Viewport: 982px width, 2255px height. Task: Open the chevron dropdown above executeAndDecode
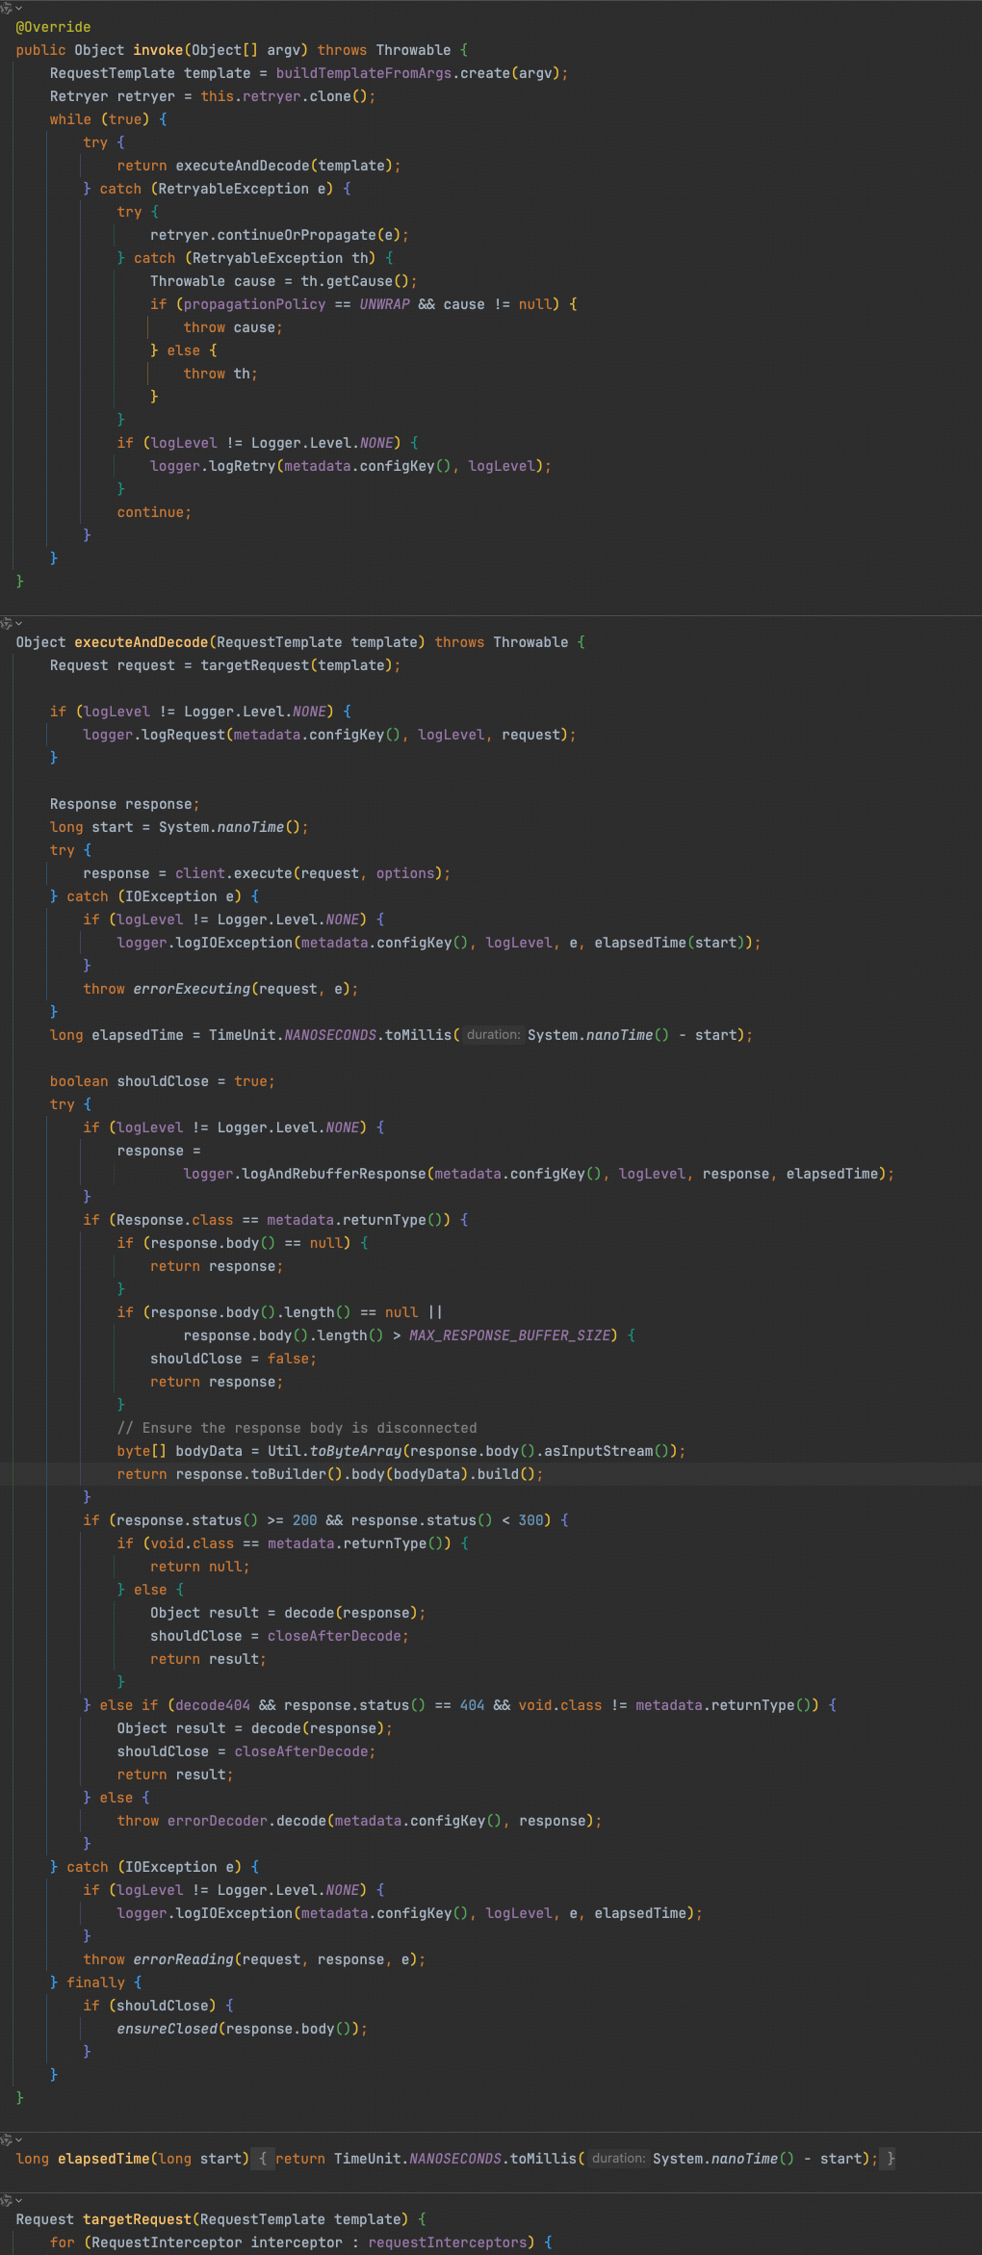click(18, 623)
